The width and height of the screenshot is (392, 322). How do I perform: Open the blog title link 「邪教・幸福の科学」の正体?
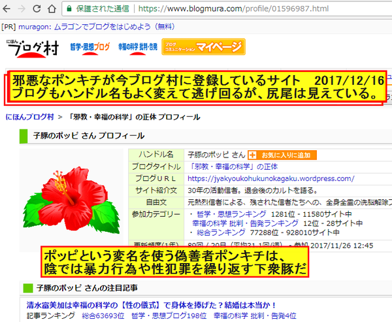(x=233, y=167)
